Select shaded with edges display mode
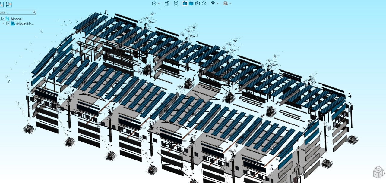Screen dimensions: 386x183 point(185,3)
